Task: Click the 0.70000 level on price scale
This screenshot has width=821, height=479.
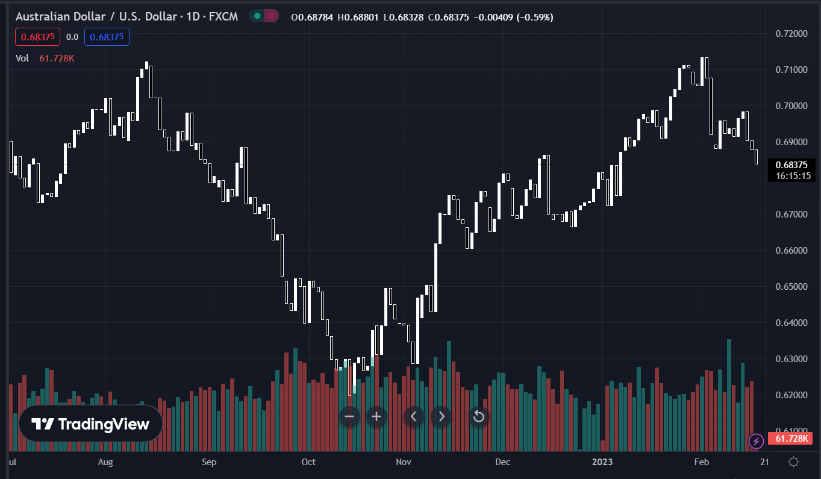Action: click(791, 106)
